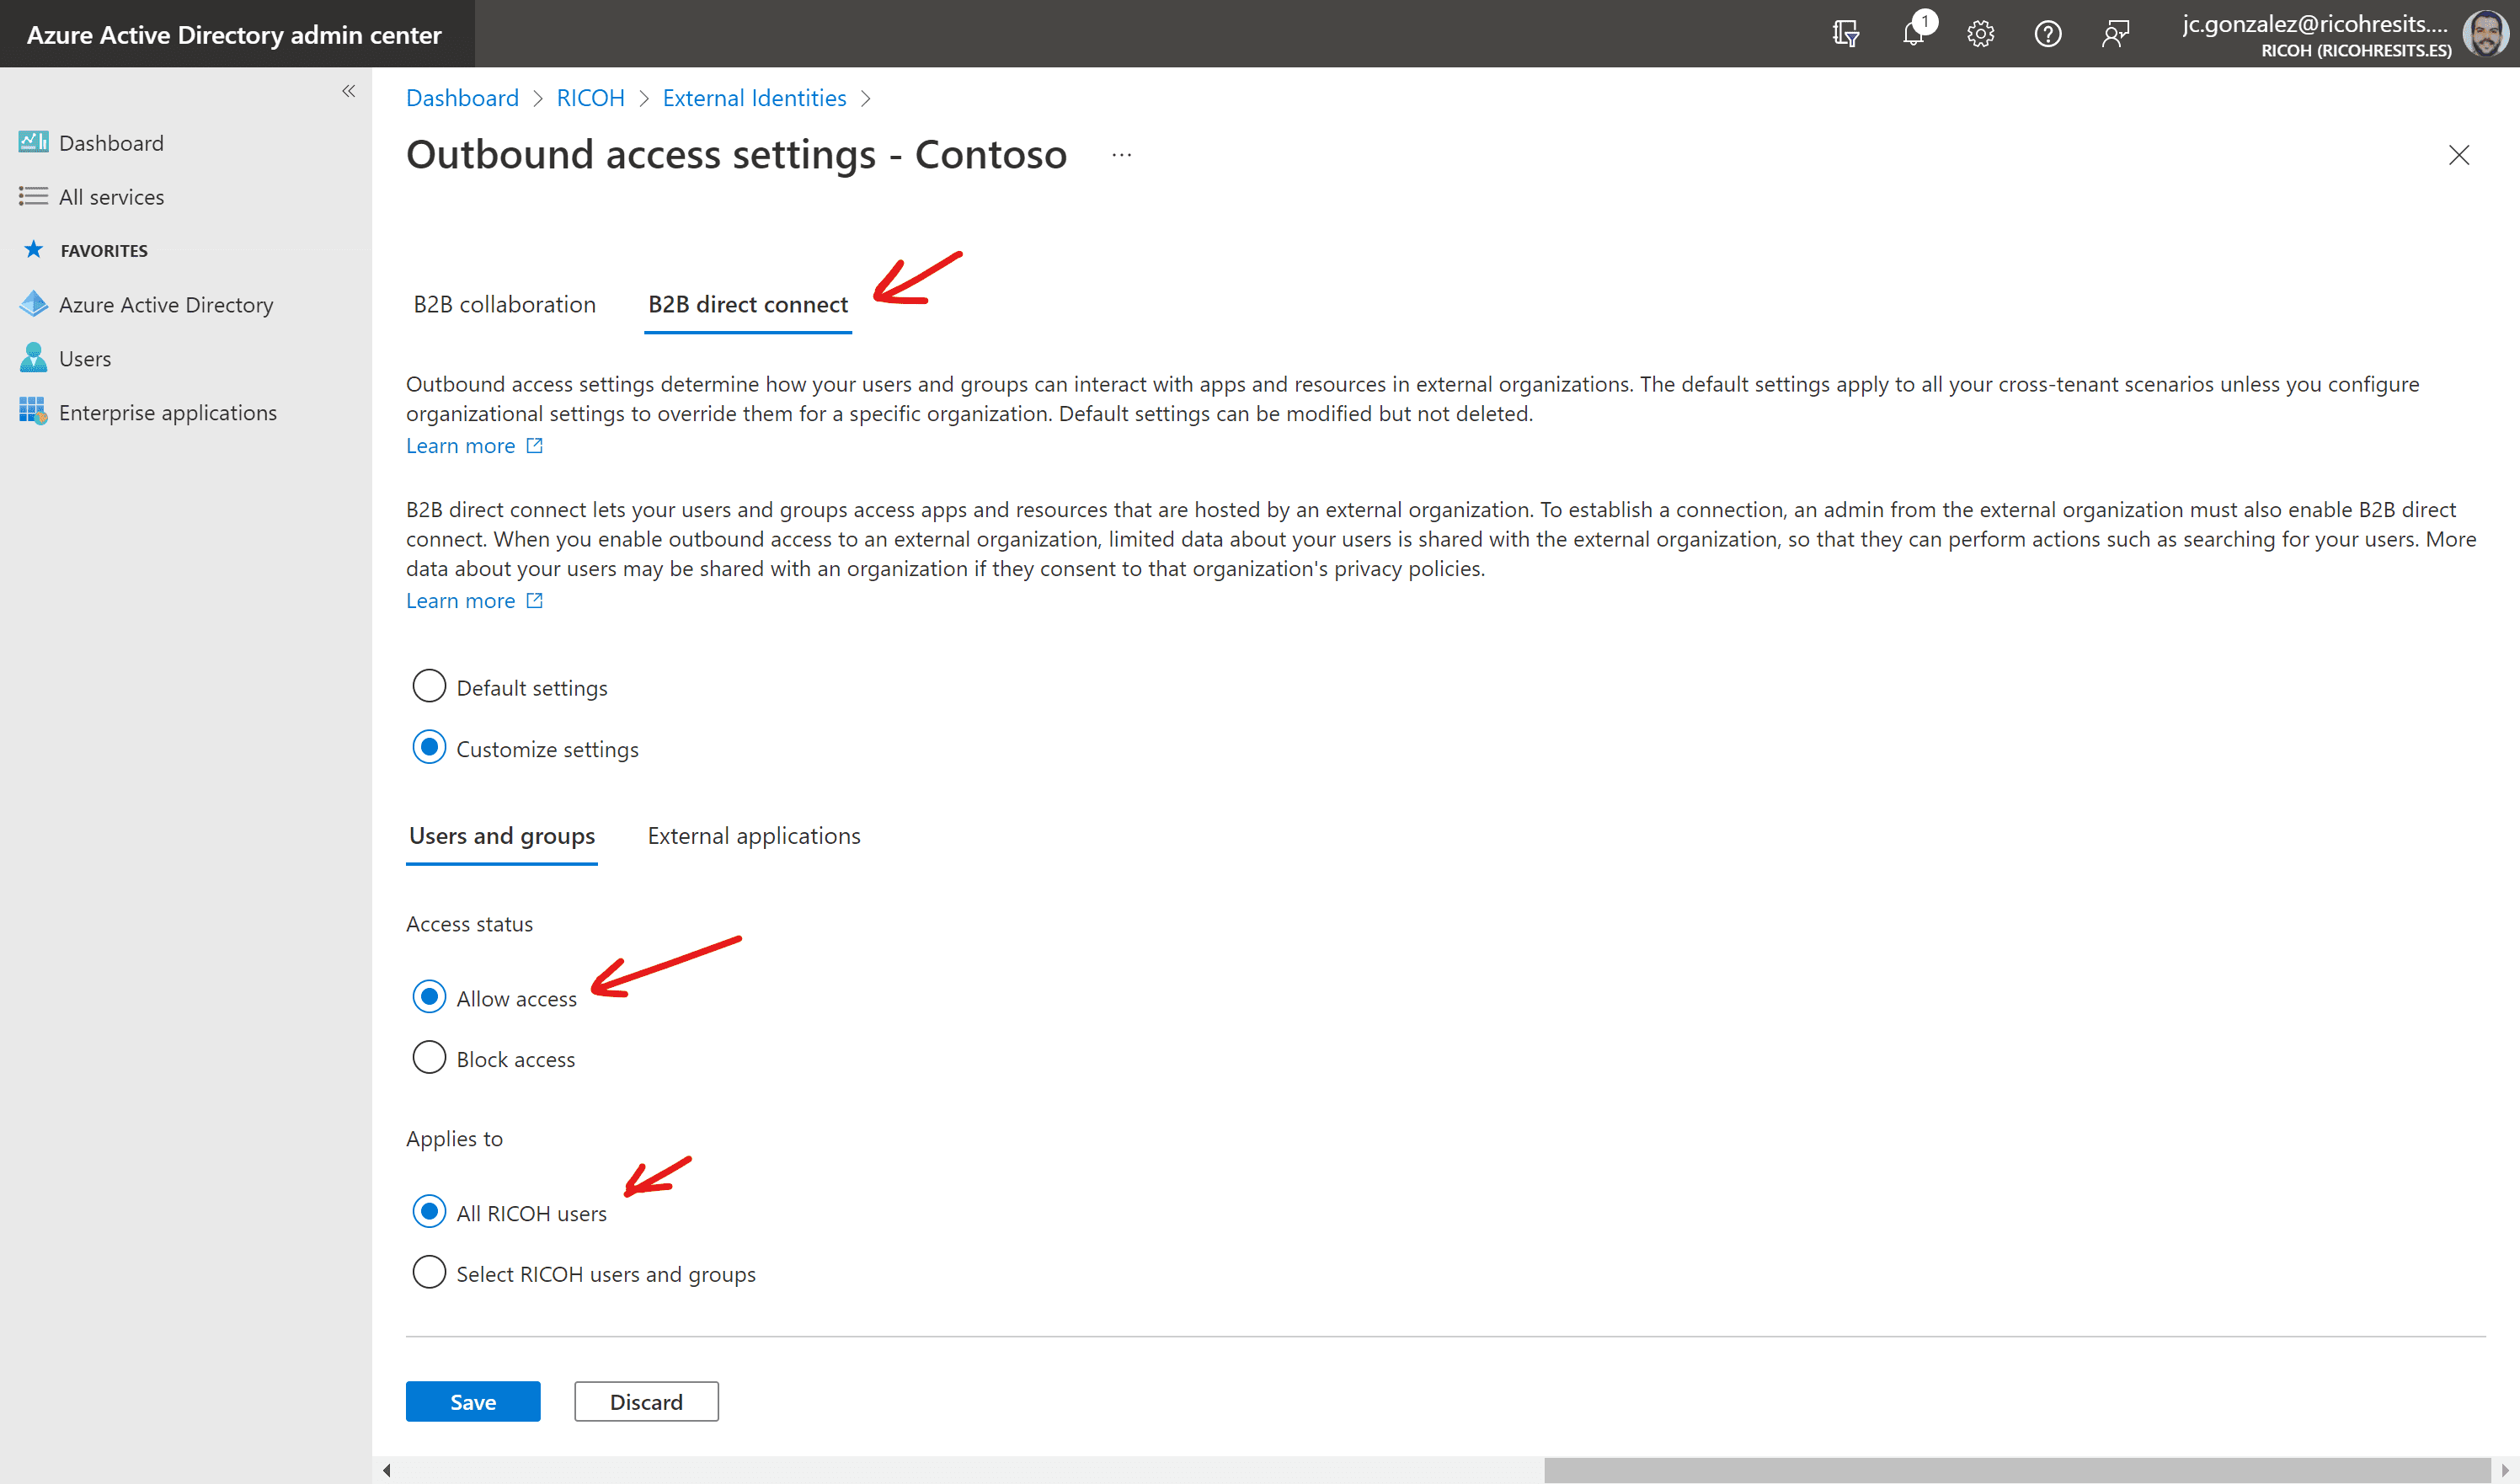Open the help question mark icon
Viewport: 2520px width, 1484px height.
(x=2047, y=34)
